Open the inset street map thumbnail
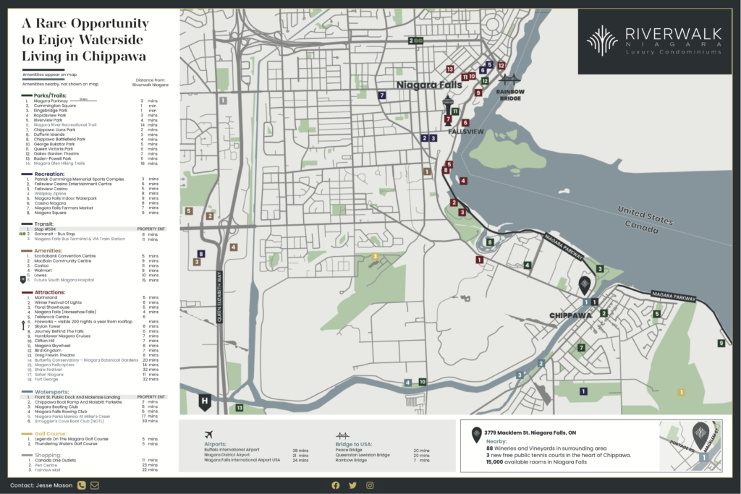The width and height of the screenshot is (741, 494). [690, 446]
